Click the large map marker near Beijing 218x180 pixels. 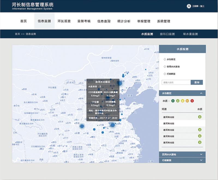pyautogui.click(x=119, y=83)
